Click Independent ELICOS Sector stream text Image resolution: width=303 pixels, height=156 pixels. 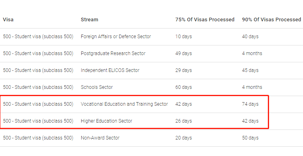[x=110, y=70]
